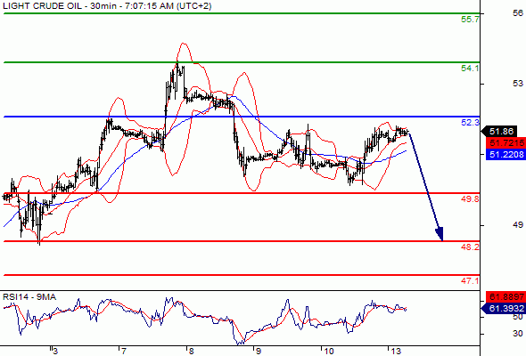Click the 53 price scale value
This screenshot has height=356, width=526.
pos(518,84)
